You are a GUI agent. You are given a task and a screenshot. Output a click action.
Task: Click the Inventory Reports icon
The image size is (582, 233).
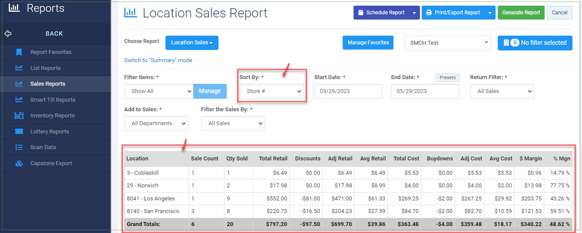19,116
